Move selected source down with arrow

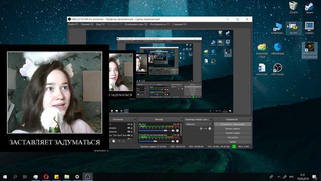click(x=123, y=141)
